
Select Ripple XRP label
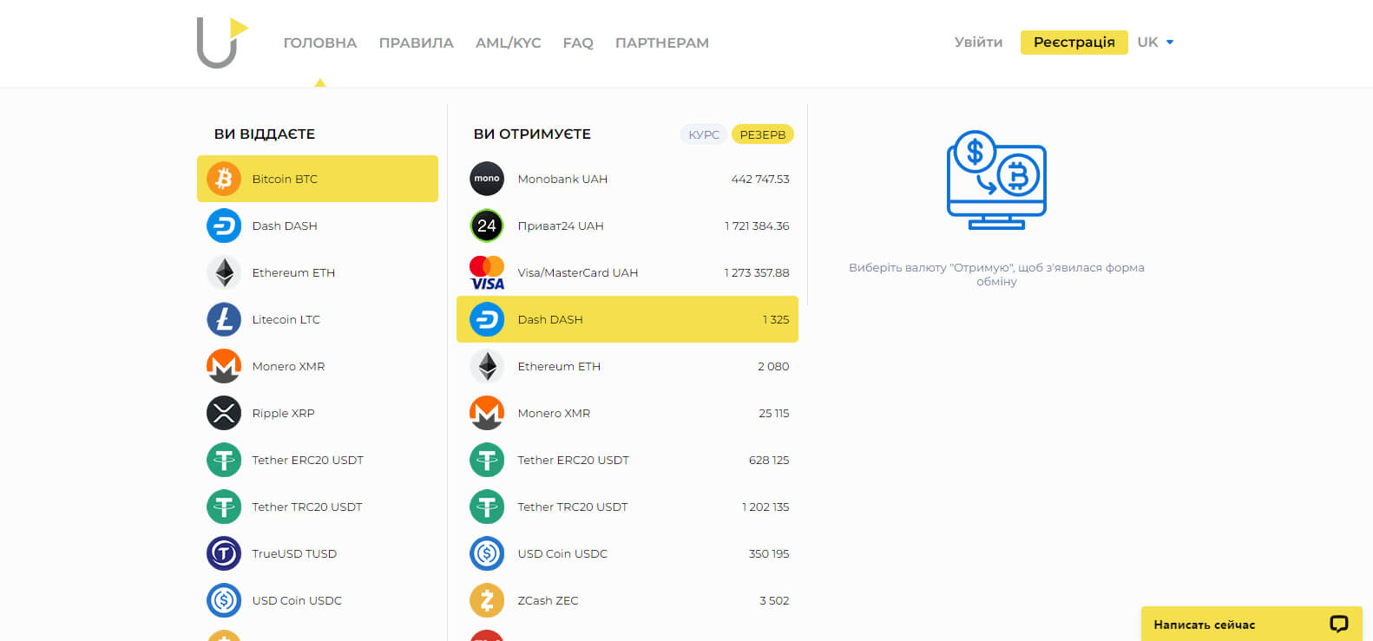click(x=283, y=413)
